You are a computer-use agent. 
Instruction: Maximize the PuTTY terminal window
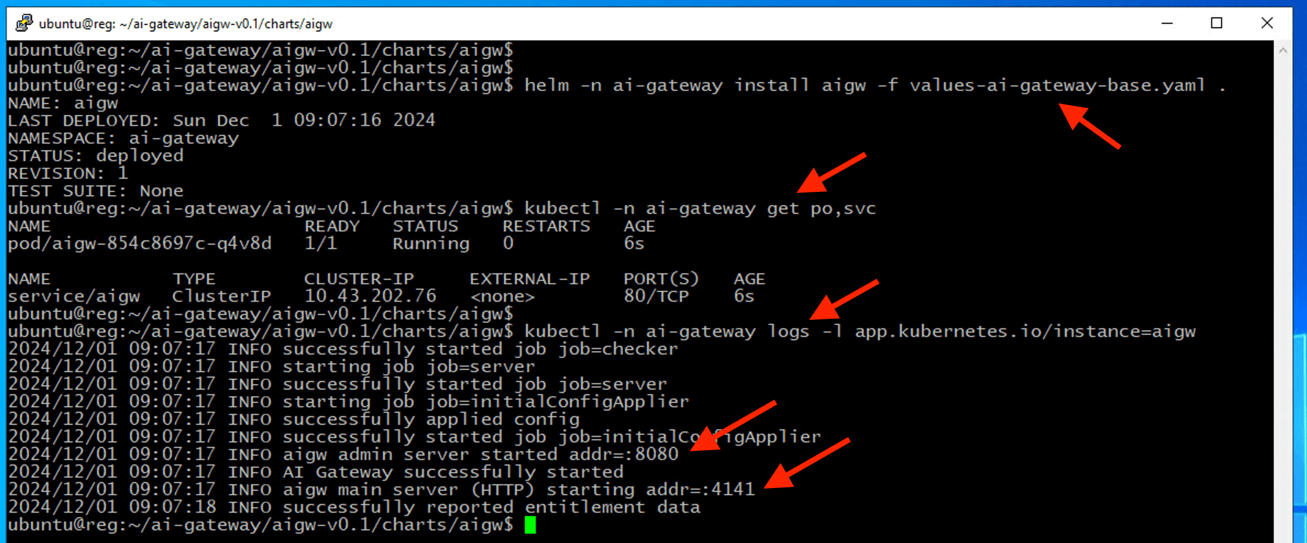[1216, 23]
